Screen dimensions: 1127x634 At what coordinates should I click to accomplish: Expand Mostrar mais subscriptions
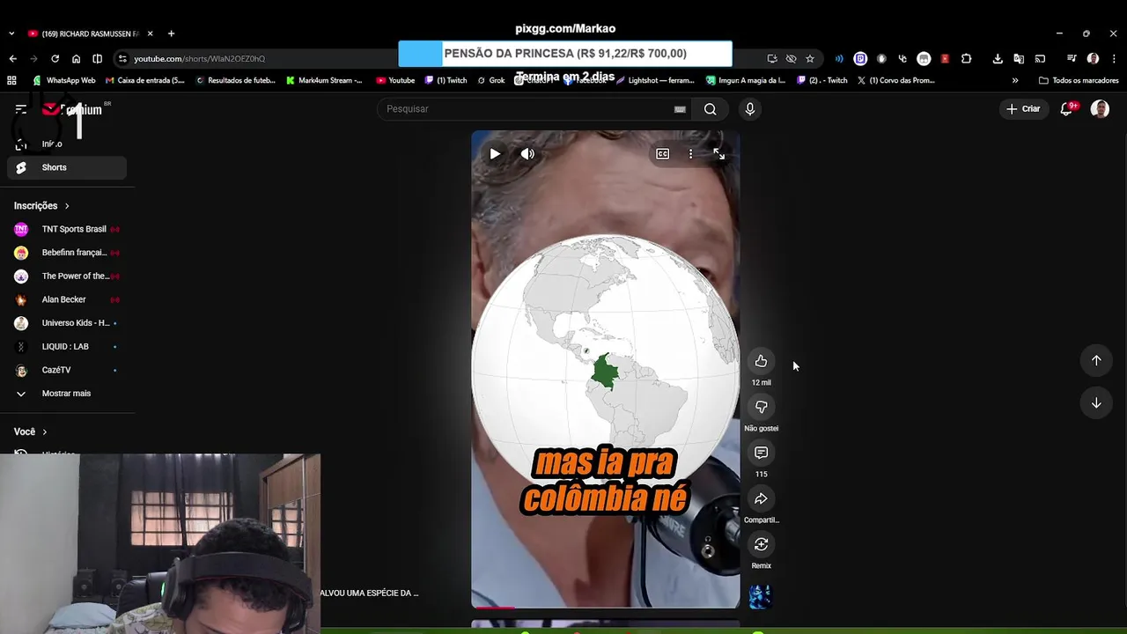(x=67, y=394)
